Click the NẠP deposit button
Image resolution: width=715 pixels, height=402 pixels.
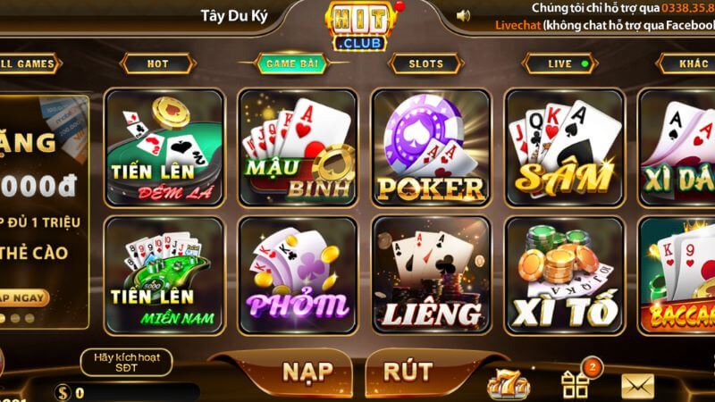tap(307, 372)
